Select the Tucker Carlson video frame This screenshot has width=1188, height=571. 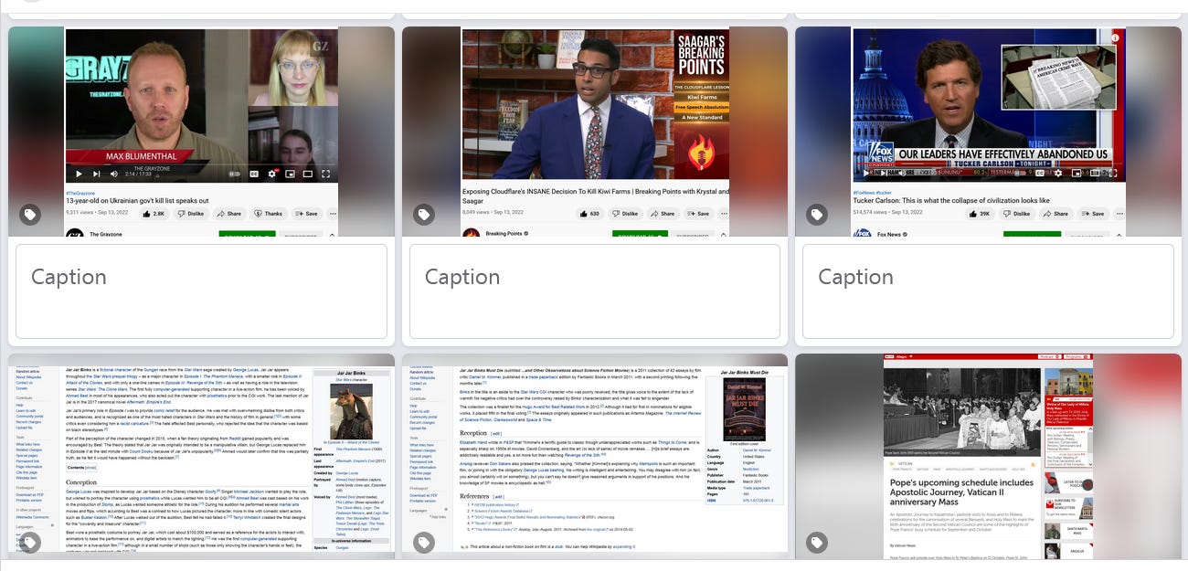[x=989, y=105]
